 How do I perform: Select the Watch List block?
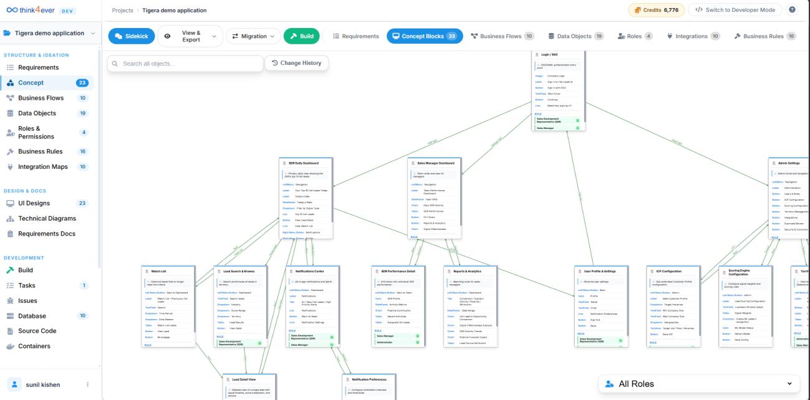[x=168, y=306]
